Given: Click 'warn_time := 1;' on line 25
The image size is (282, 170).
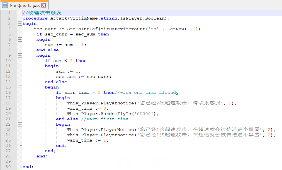Looking at the screenshot, I should click(x=88, y=140).
